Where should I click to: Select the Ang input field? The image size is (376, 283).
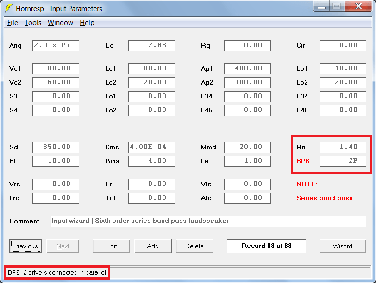tap(56, 45)
